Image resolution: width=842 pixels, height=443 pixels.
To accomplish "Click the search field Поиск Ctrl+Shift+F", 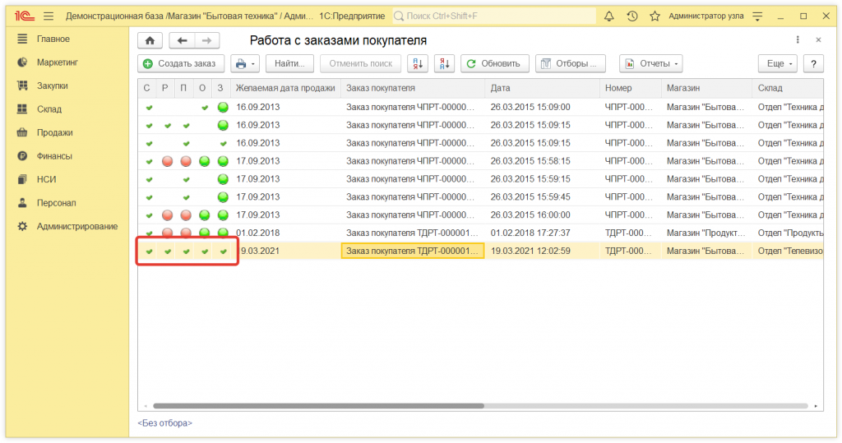I will click(x=493, y=16).
